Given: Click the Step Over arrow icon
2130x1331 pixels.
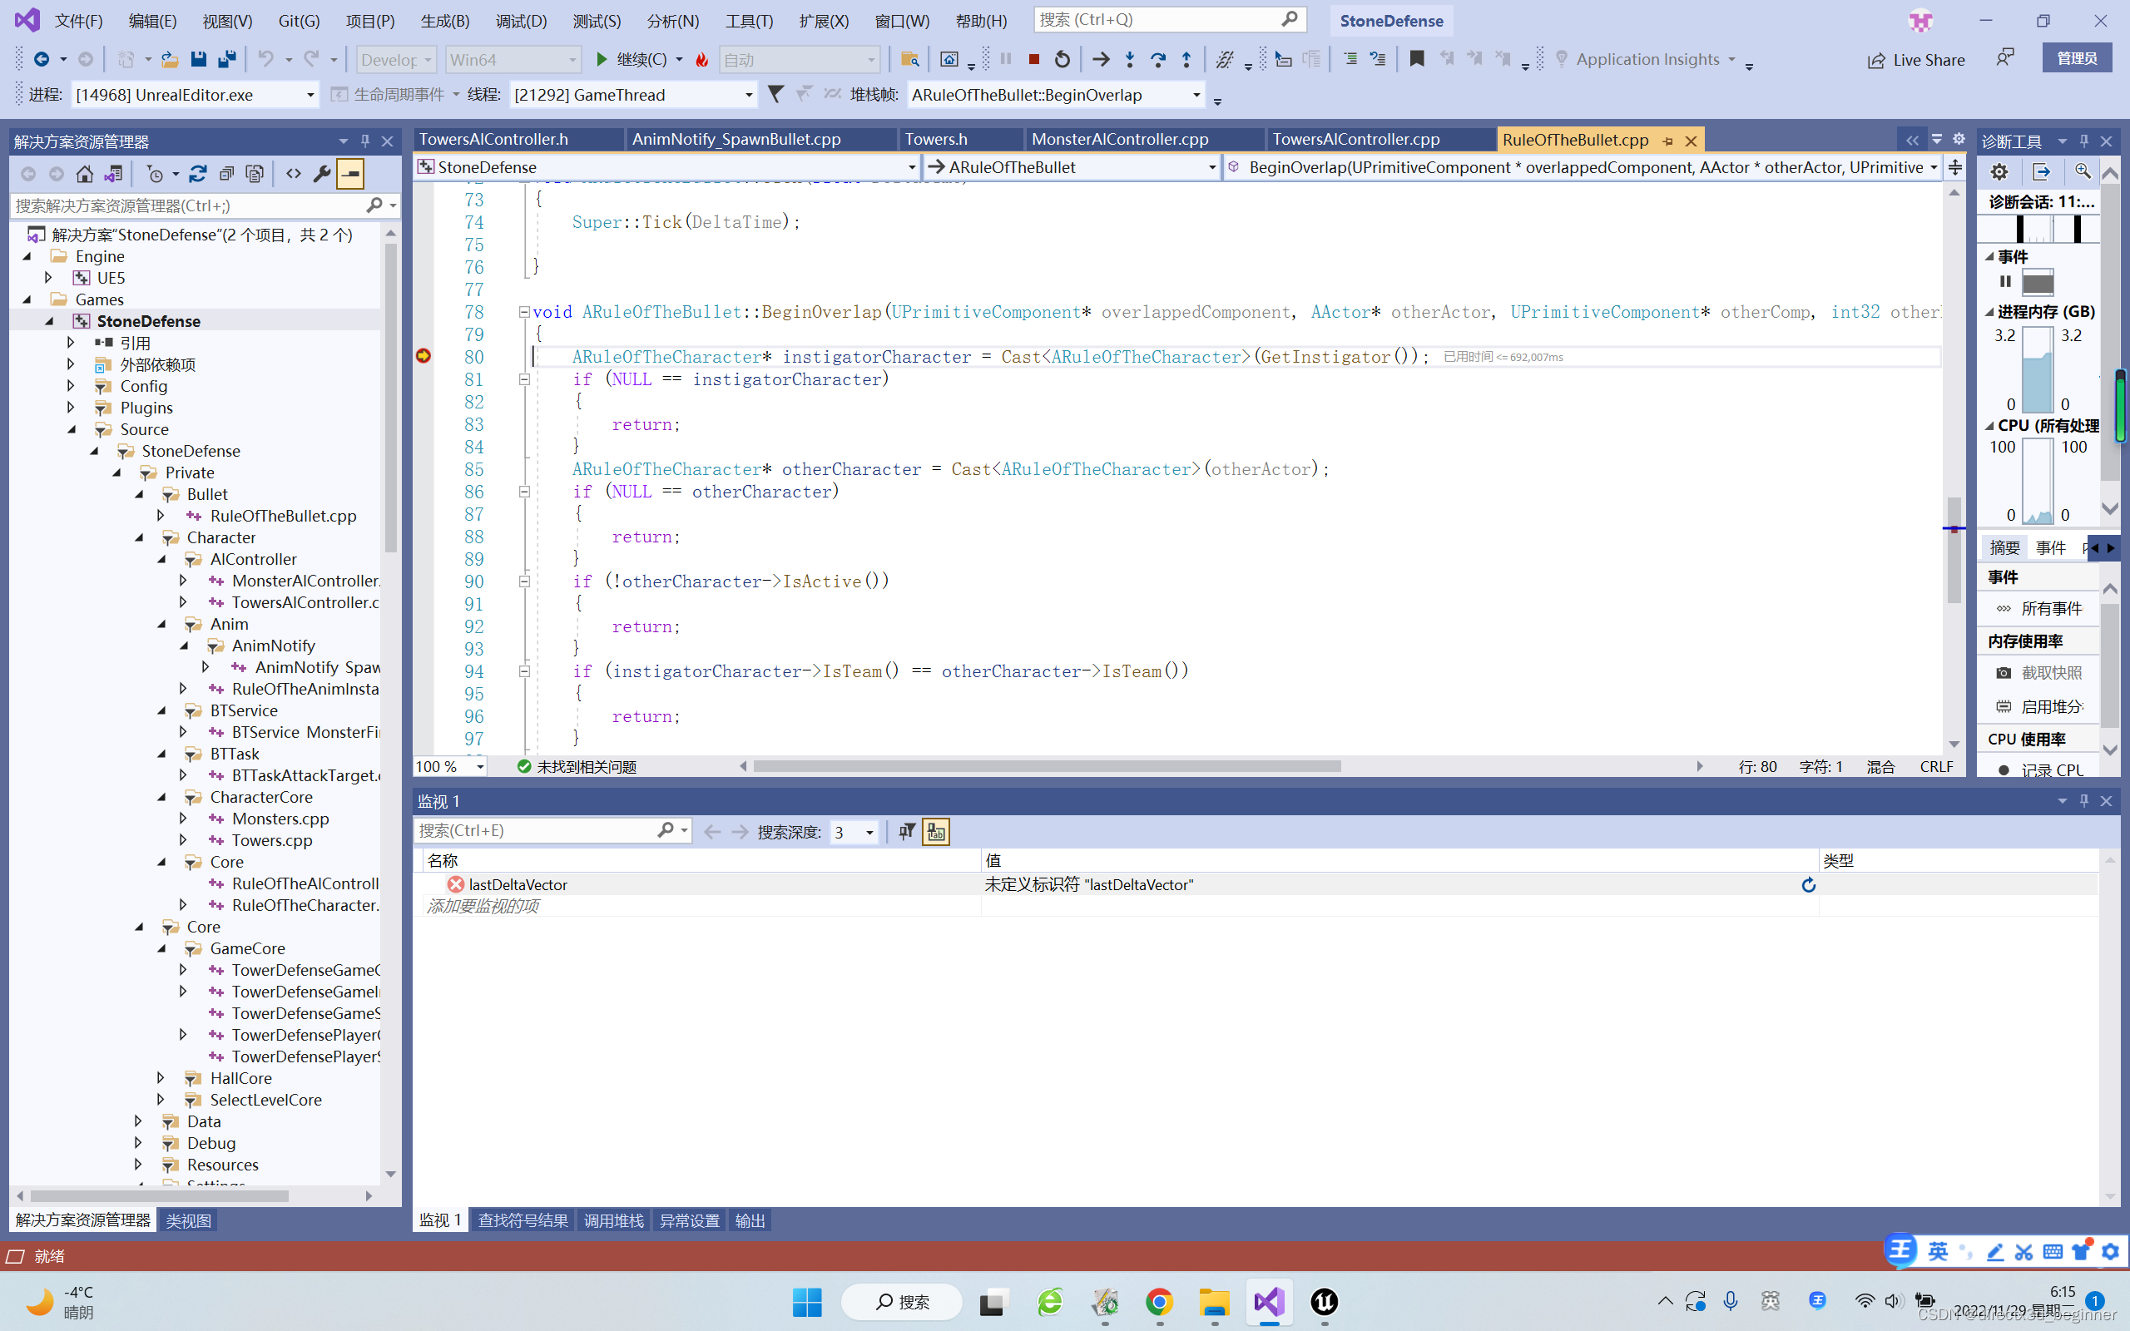Looking at the screenshot, I should pos(1158,60).
